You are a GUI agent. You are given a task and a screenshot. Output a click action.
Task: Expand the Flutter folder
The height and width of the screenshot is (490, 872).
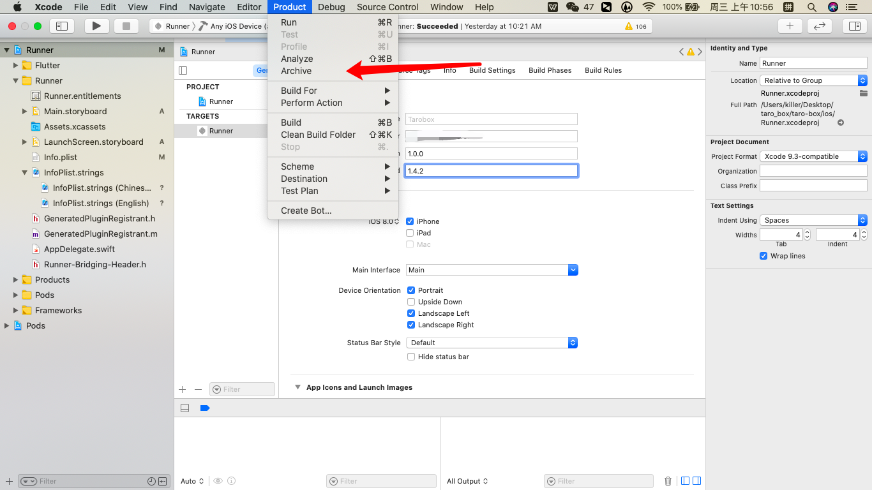coord(16,65)
